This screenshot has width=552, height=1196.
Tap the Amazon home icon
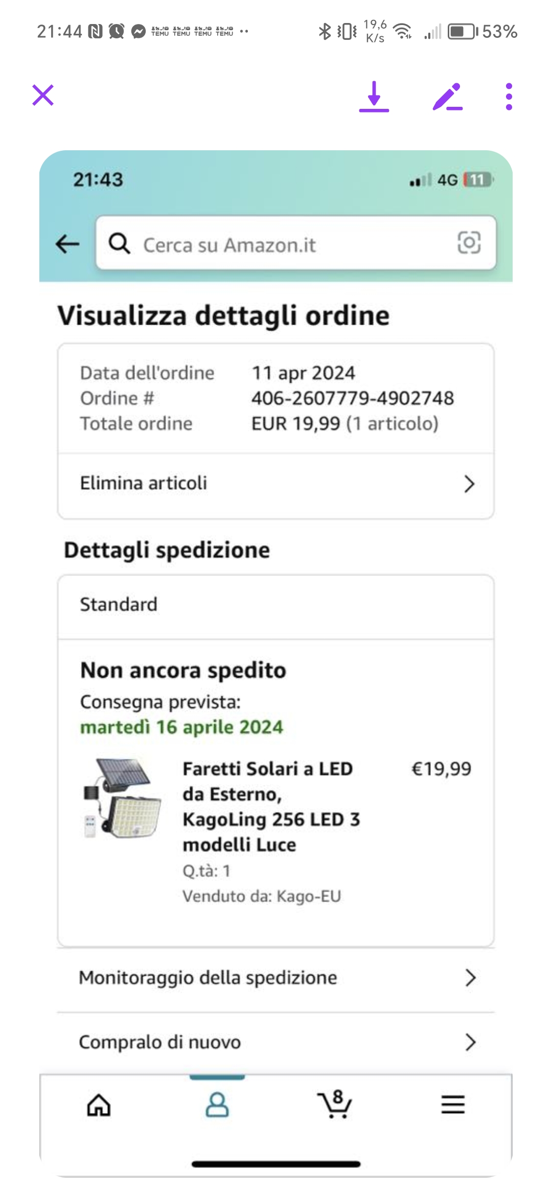[x=99, y=1105]
